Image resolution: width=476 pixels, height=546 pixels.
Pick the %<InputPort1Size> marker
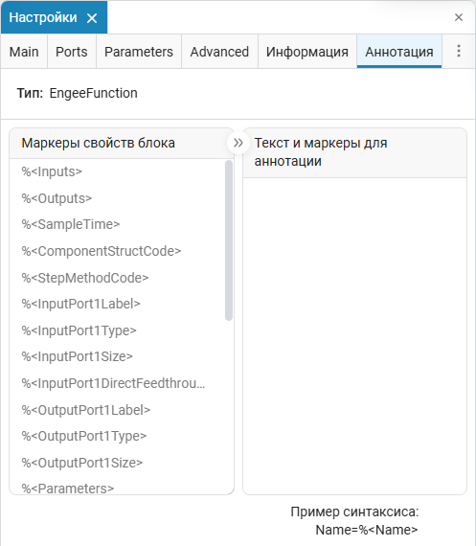tap(78, 356)
